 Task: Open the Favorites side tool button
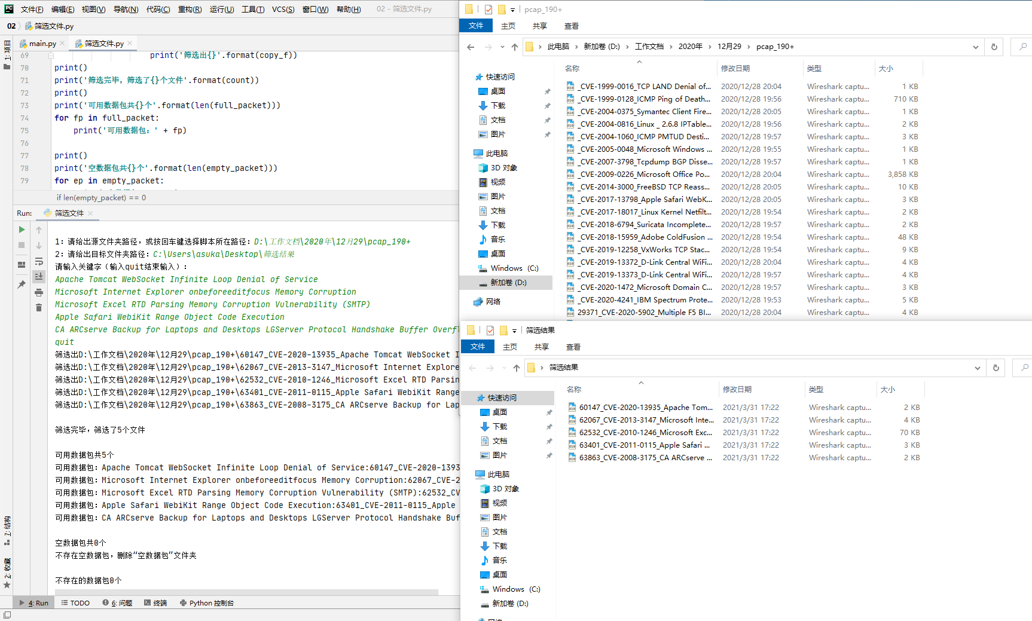click(x=7, y=573)
